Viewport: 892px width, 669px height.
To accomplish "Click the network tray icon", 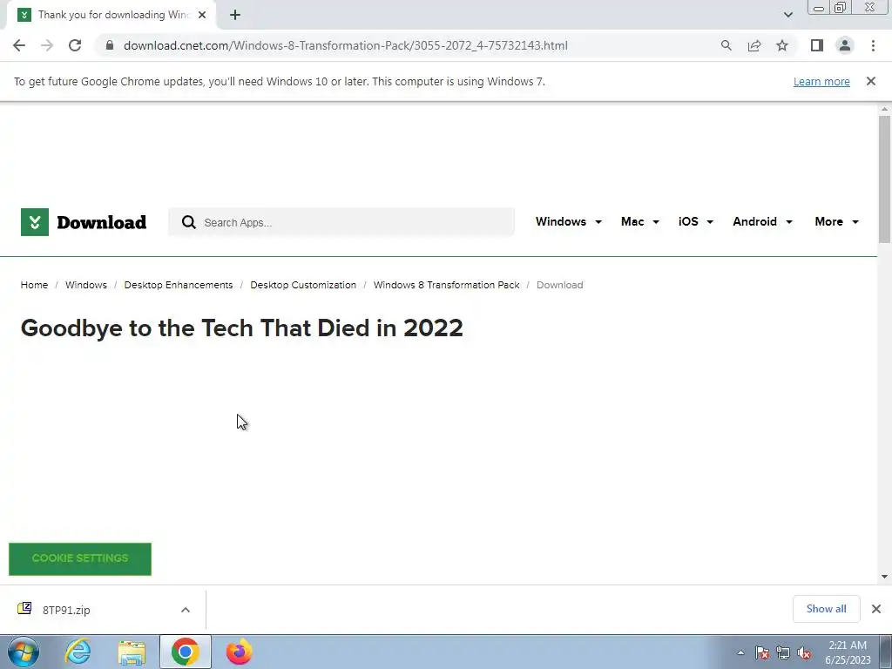I will pos(783,652).
